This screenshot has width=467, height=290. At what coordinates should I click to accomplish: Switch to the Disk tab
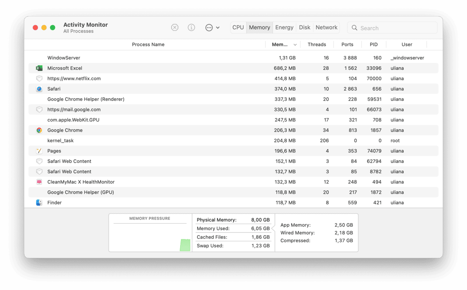305,28
